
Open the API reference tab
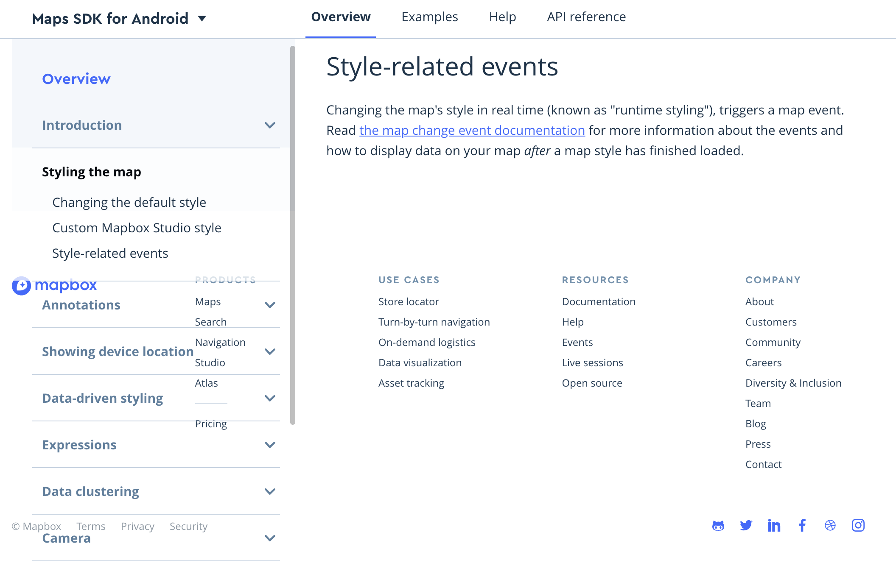pyautogui.click(x=586, y=17)
